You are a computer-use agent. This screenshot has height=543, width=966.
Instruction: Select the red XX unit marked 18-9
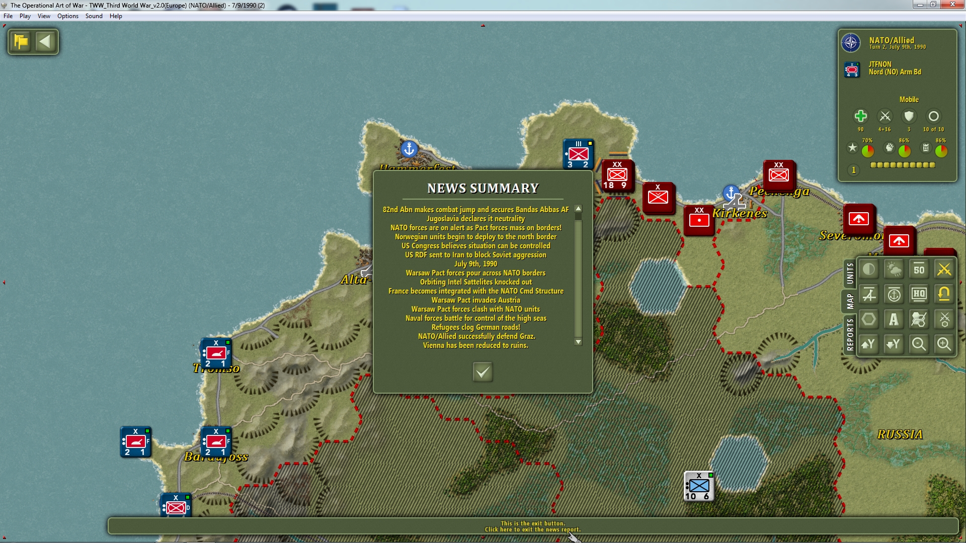pyautogui.click(x=617, y=175)
